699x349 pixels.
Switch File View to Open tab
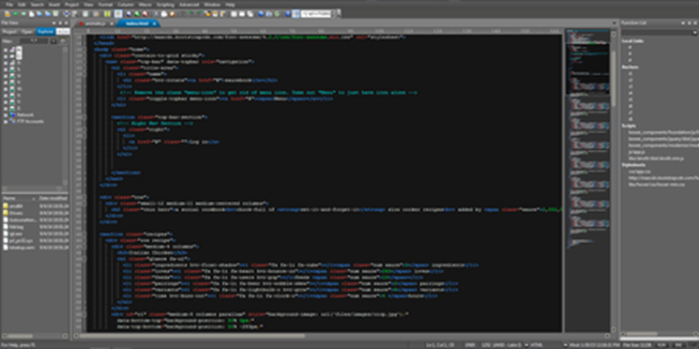pyautogui.click(x=27, y=32)
